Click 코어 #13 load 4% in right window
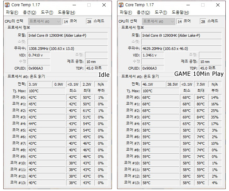This screenshot has width=229, height=191. pyautogui.click(x=215, y=183)
